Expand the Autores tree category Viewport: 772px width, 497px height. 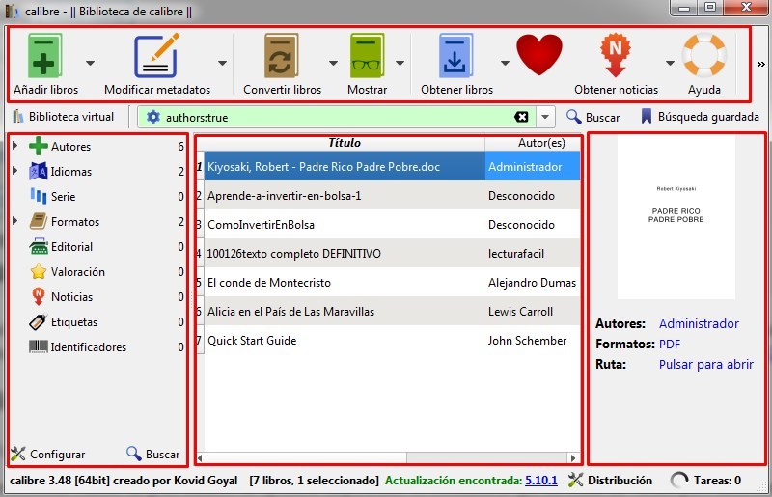pyautogui.click(x=14, y=147)
